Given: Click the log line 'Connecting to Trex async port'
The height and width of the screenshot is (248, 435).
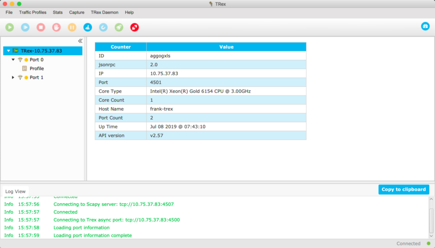Looking at the screenshot, I should coord(116,220).
